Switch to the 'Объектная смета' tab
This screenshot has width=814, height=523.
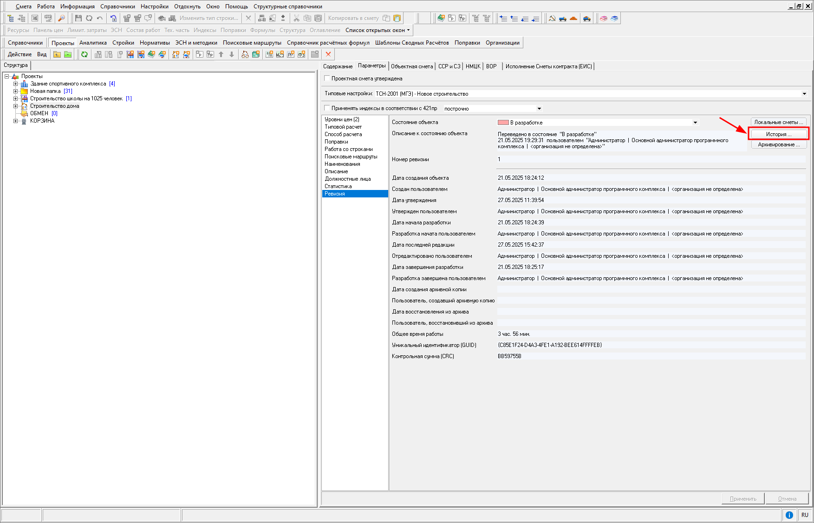point(411,66)
